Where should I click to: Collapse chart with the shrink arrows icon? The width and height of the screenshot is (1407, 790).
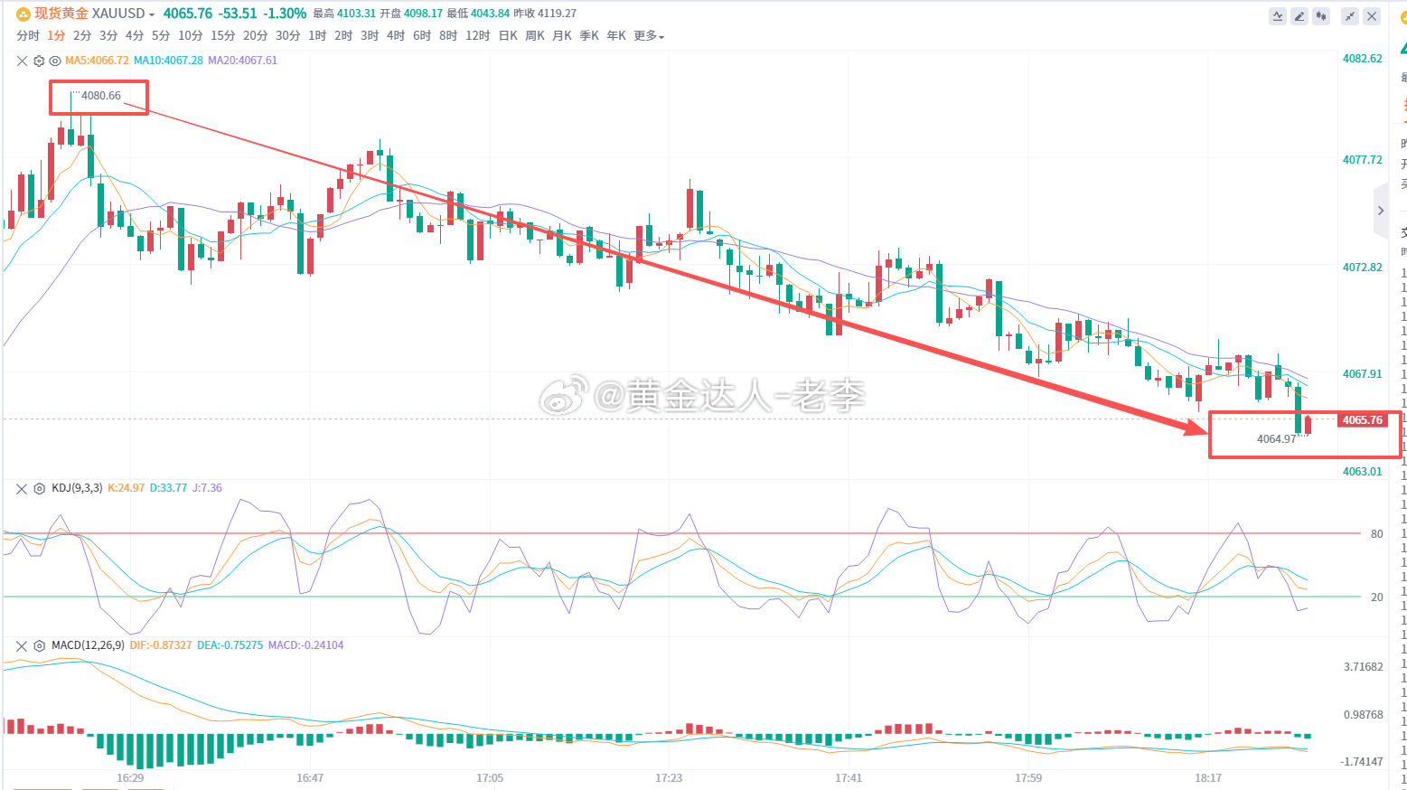click(x=1350, y=16)
